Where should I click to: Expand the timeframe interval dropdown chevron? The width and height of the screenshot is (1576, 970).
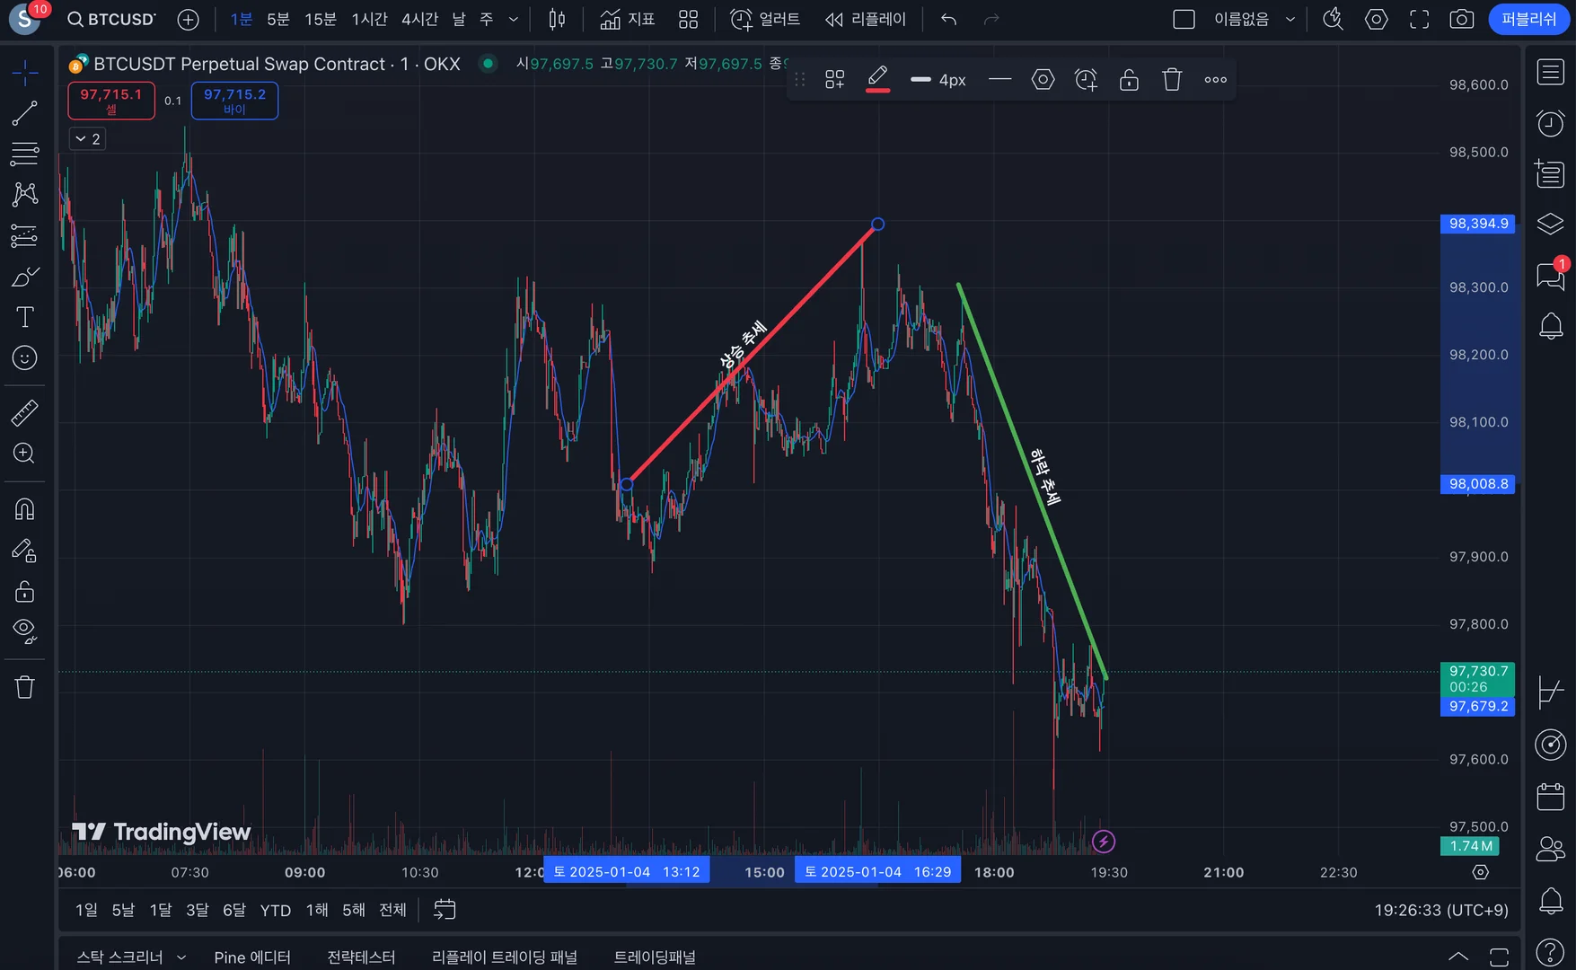[514, 19]
